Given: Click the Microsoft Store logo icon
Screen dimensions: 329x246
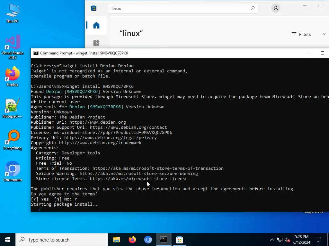Looking at the screenshot, I should 93,8.
